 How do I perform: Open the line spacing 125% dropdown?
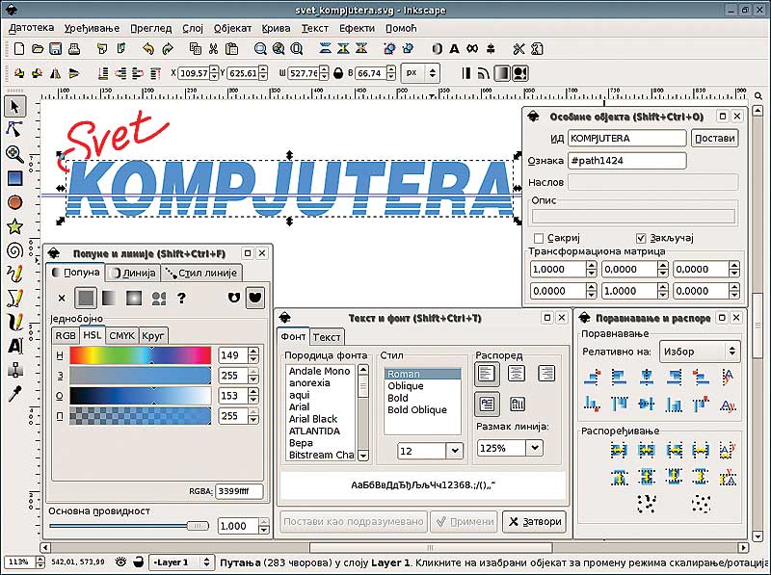click(534, 448)
